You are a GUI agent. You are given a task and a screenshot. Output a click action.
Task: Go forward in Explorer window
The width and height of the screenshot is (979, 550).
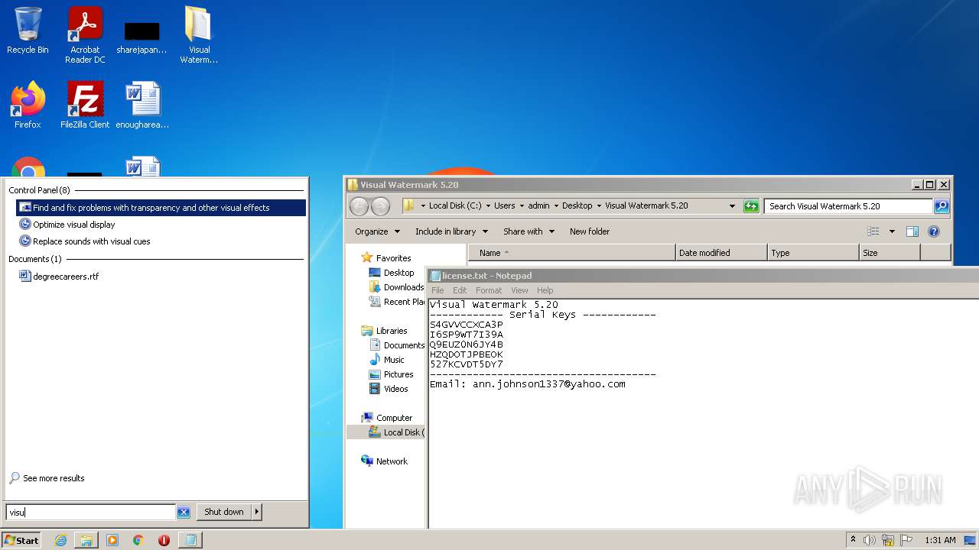pos(380,206)
